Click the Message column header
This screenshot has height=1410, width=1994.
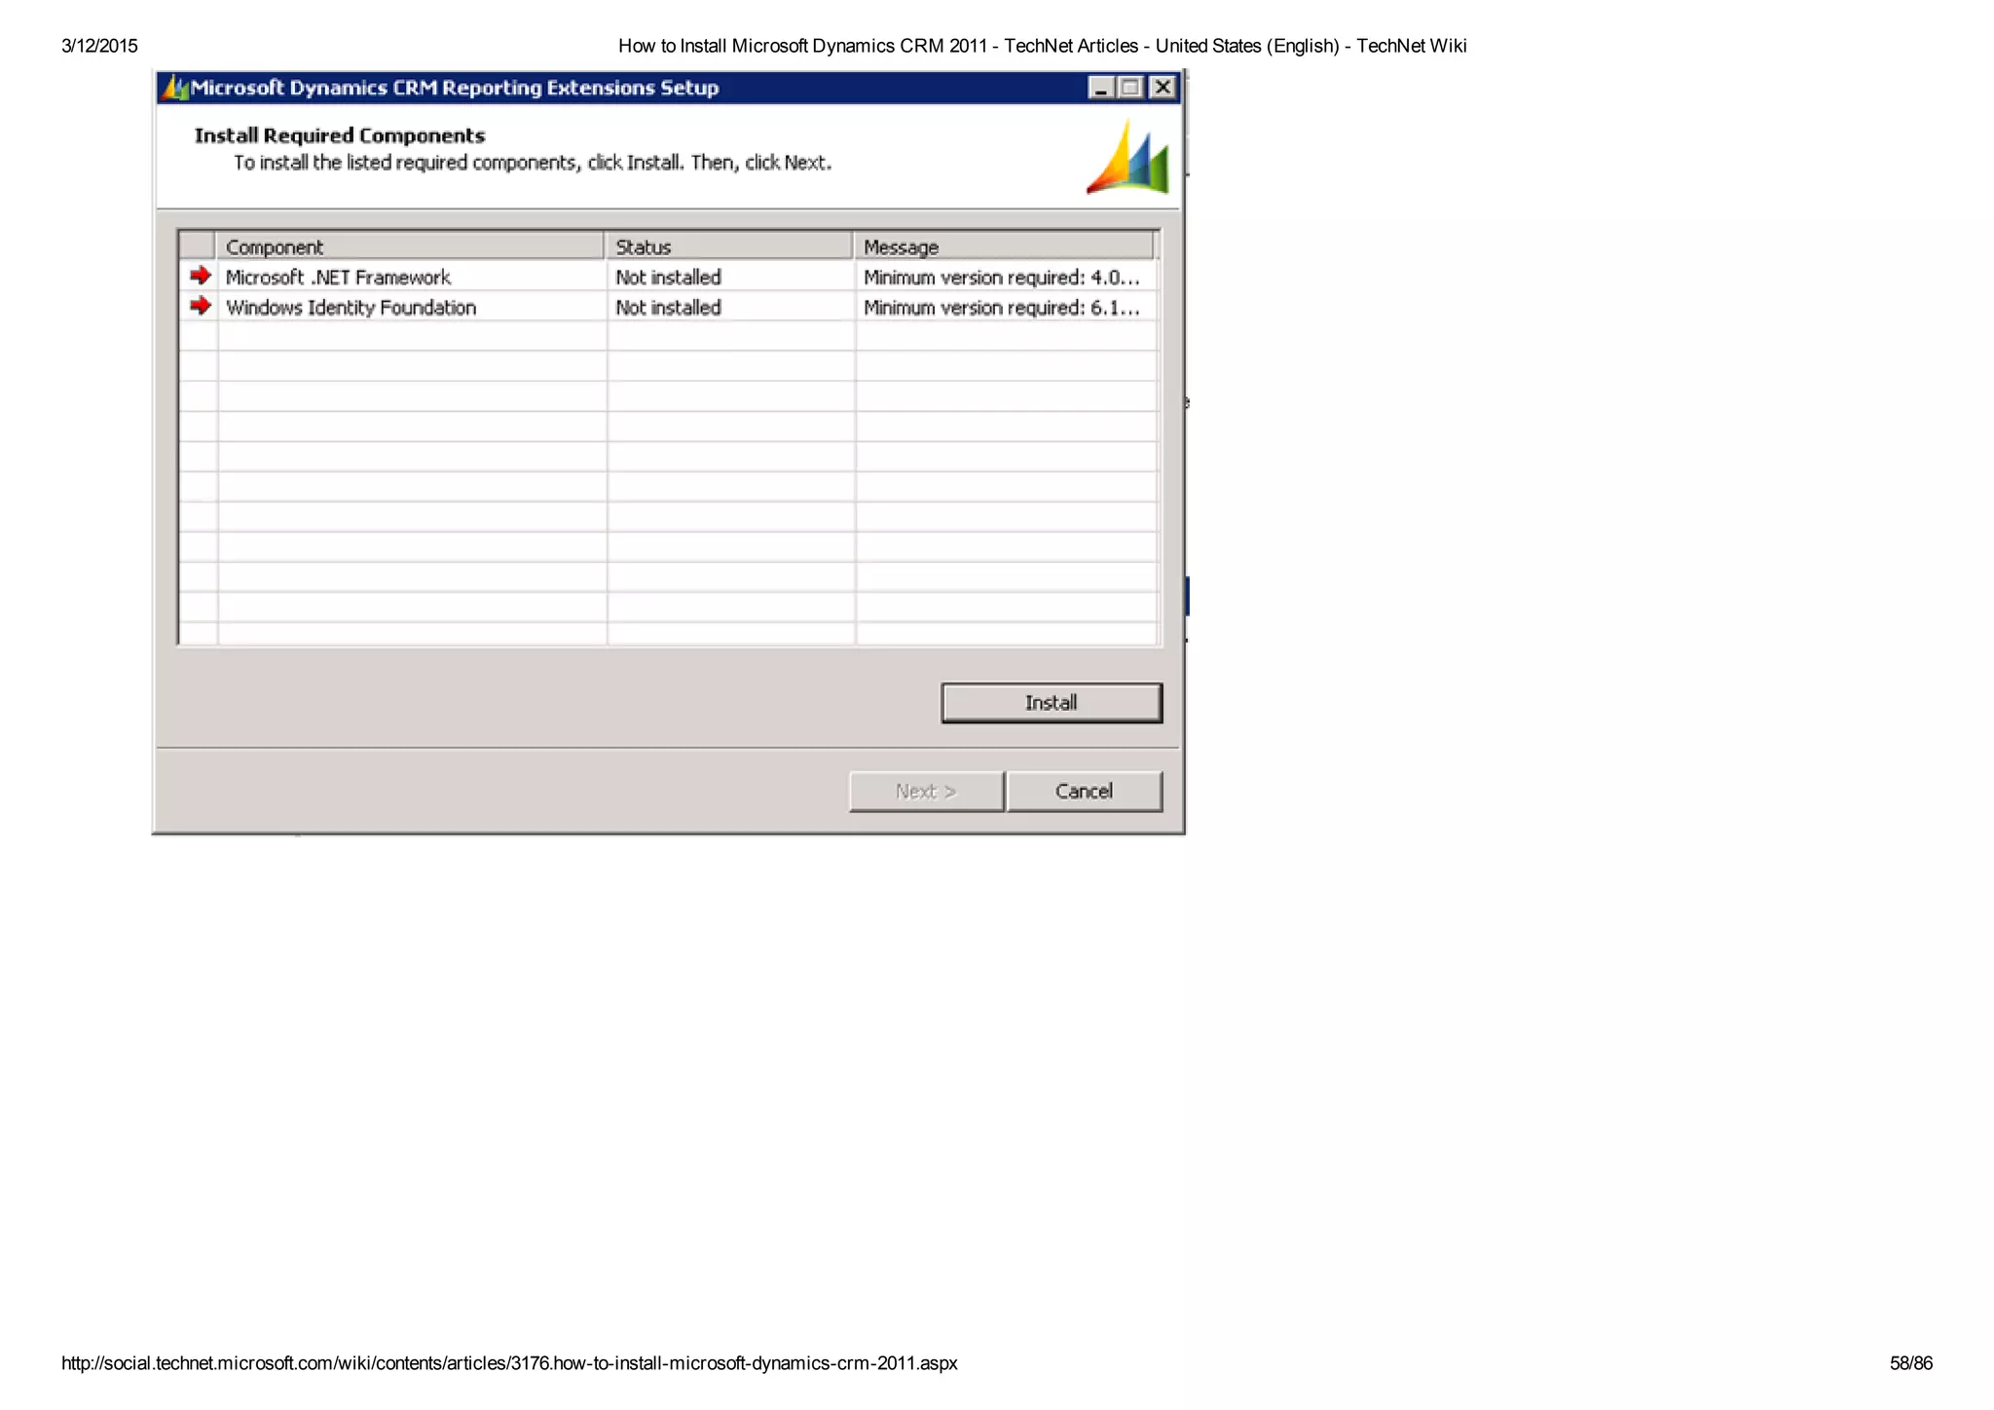1004,246
